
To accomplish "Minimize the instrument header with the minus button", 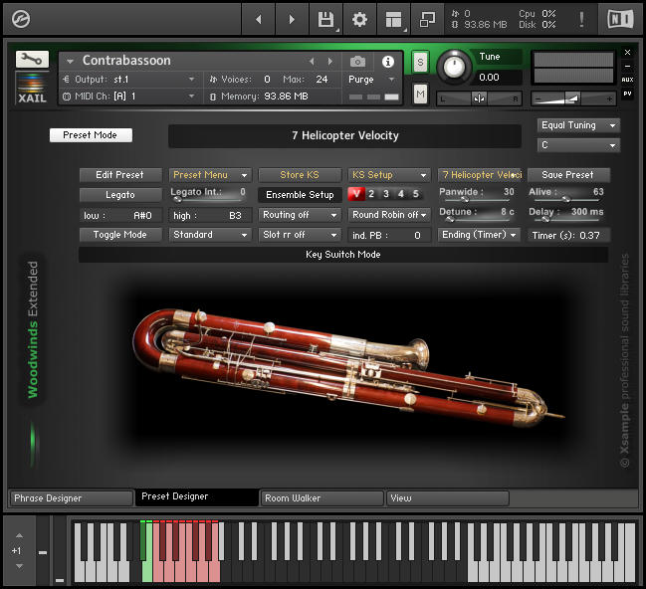I will pyautogui.click(x=627, y=66).
